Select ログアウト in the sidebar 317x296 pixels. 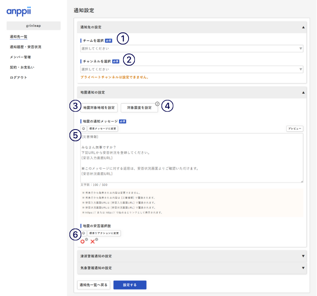tap(18, 77)
